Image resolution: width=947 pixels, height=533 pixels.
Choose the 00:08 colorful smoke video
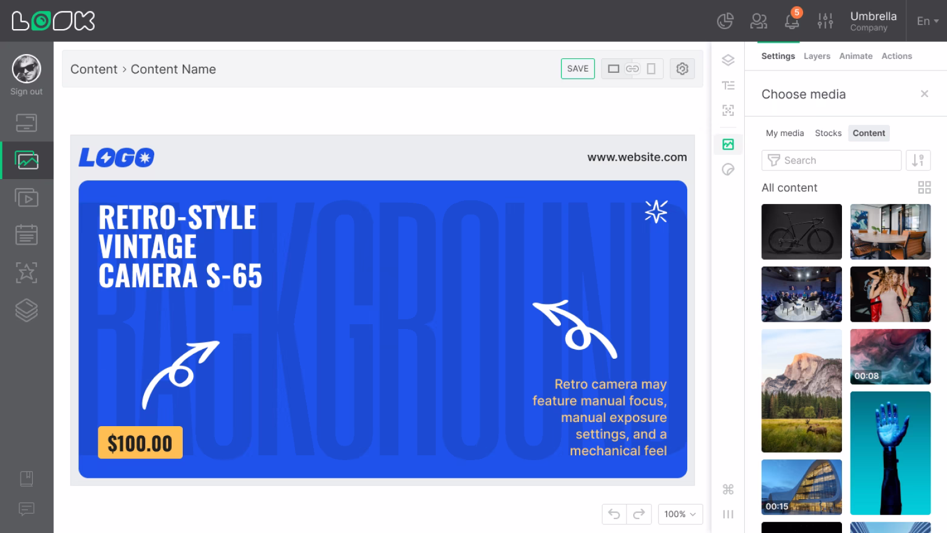890,357
